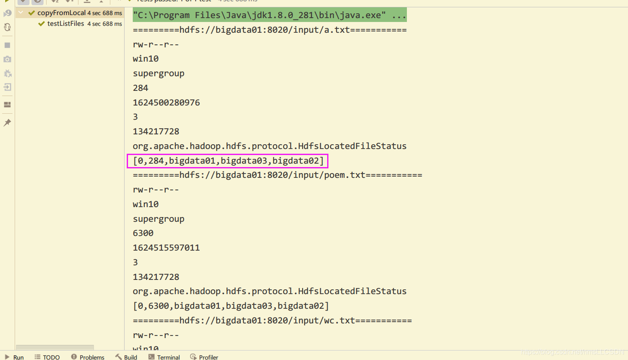Click the test tree horizontal scrollbar
The image size is (628, 360).
(x=55, y=347)
